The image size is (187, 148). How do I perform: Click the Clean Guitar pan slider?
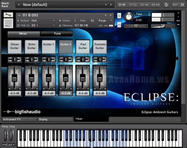coord(14,59)
